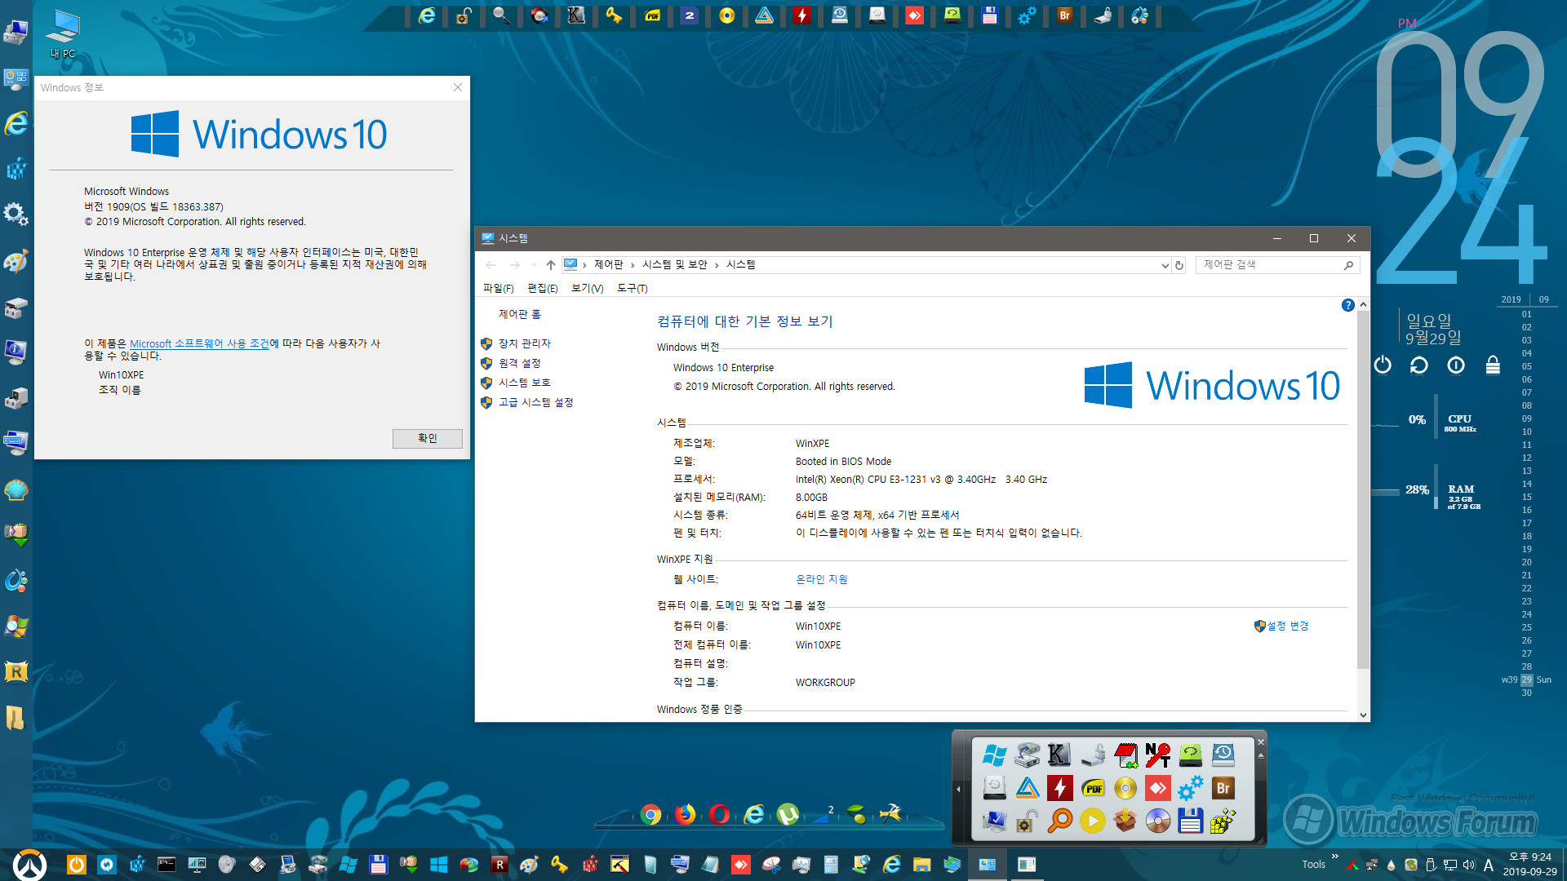Viewport: 1567px width, 881px height.
Task: Click the eject arrow on launcher panel
Action: pos(1260,755)
